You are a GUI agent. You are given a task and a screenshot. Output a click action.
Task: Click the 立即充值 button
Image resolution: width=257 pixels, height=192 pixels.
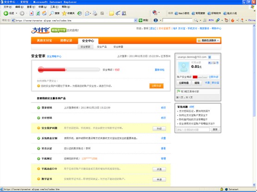[183, 83]
